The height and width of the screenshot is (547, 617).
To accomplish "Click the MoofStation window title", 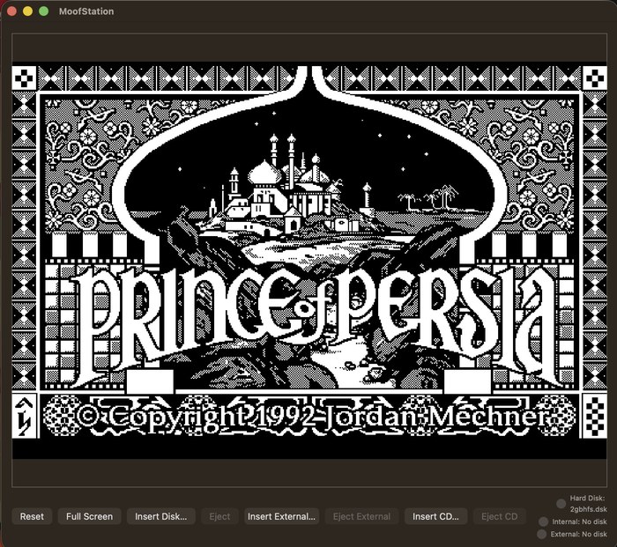I will tap(86, 11).
